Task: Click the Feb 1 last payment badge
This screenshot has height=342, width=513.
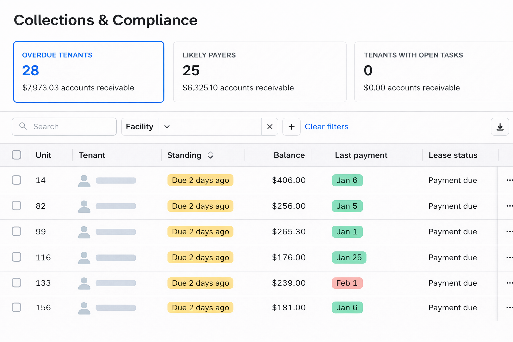Action: tap(347, 283)
